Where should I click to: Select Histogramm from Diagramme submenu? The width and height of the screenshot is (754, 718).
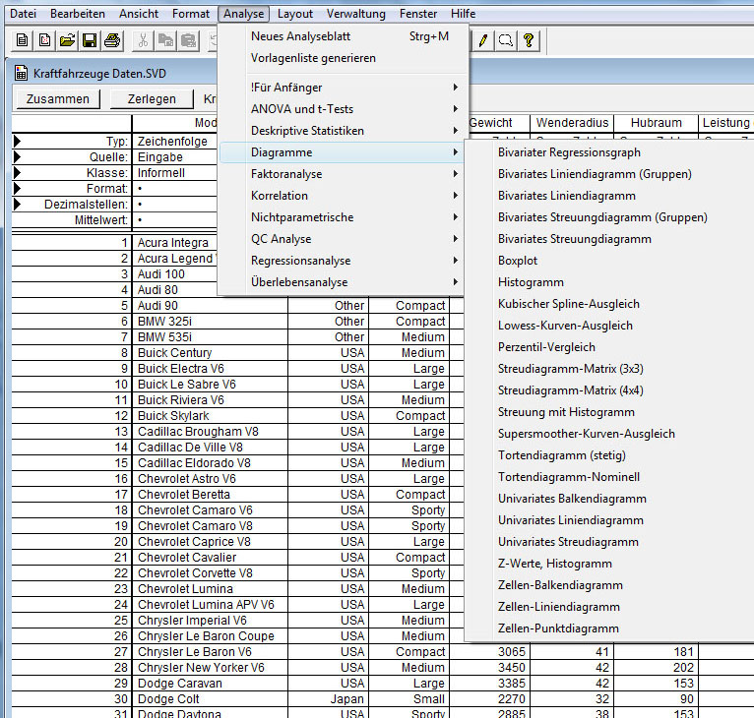pos(608,282)
